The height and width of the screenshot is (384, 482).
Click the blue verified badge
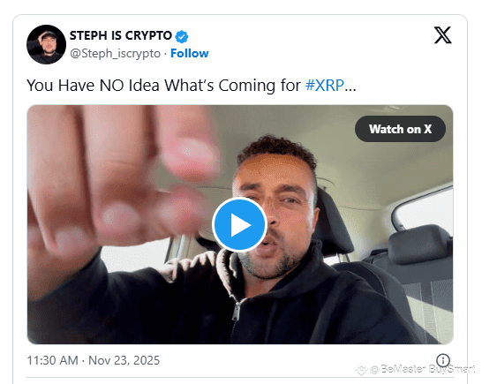click(182, 36)
